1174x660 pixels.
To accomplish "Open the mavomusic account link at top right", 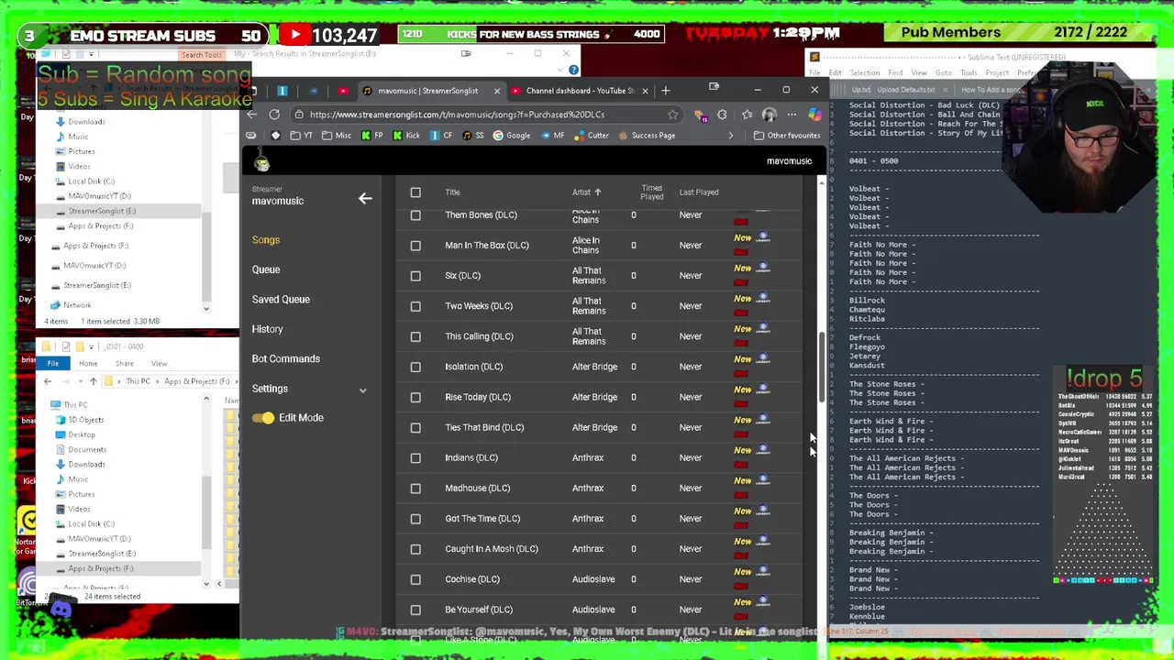I will [789, 161].
